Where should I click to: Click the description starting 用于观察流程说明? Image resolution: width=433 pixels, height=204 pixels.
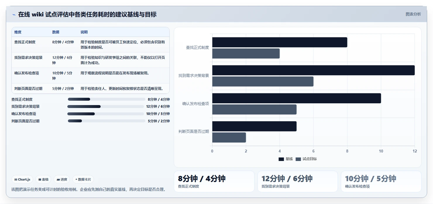point(115,73)
